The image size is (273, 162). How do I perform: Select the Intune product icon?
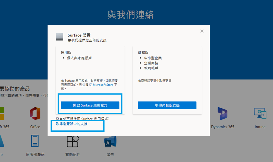(x=260, y=113)
